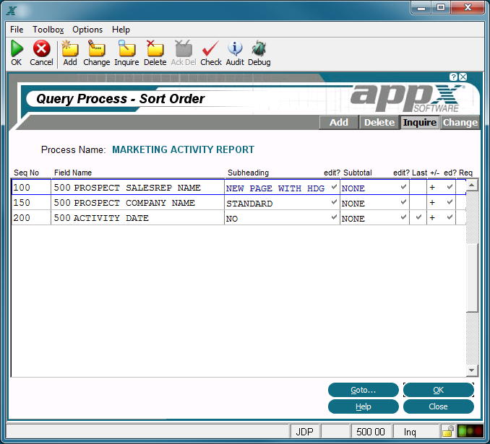Toggle ed? checkbox on ACTIVITY DATE row
Image resolution: width=490 pixels, height=444 pixels.
click(450, 217)
